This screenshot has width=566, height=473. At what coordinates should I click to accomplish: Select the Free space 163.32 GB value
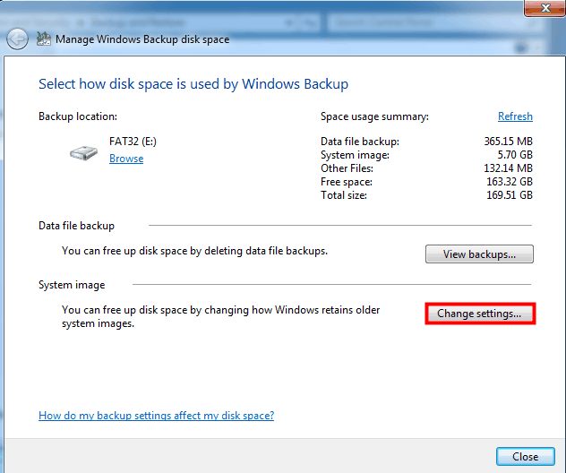coord(508,182)
